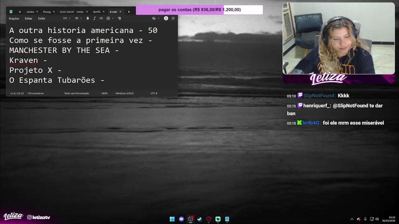
Task: Switch to the Passag tab
Action: coord(47,12)
